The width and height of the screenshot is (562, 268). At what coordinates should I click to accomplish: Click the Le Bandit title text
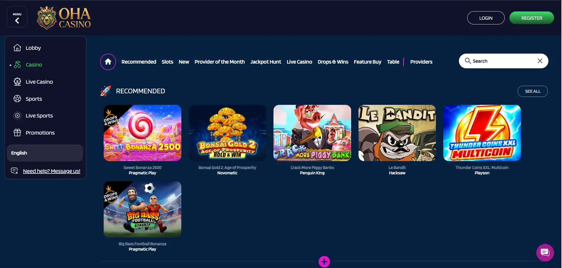click(x=397, y=168)
